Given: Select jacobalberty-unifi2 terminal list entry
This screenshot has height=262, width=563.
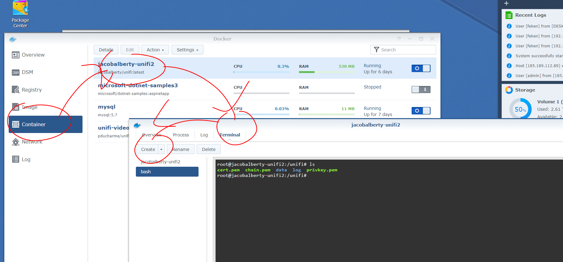Looking at the screenshot, I should point(167,162).
